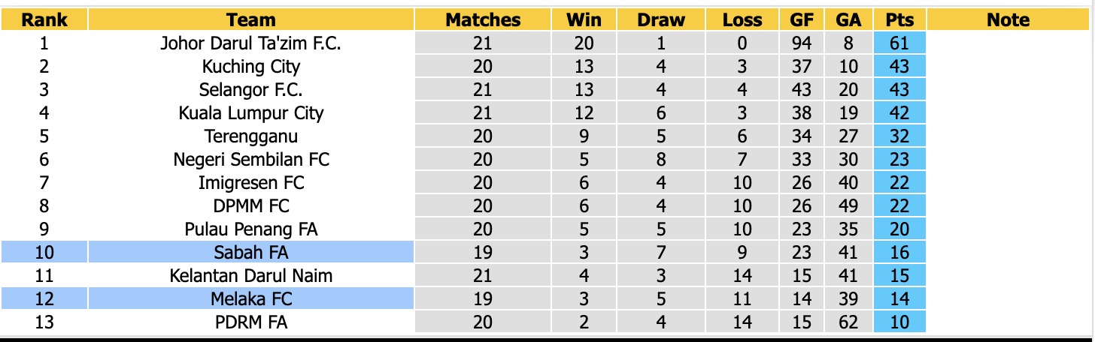
Task: Click the GF column header
Action: pos(802,20)
